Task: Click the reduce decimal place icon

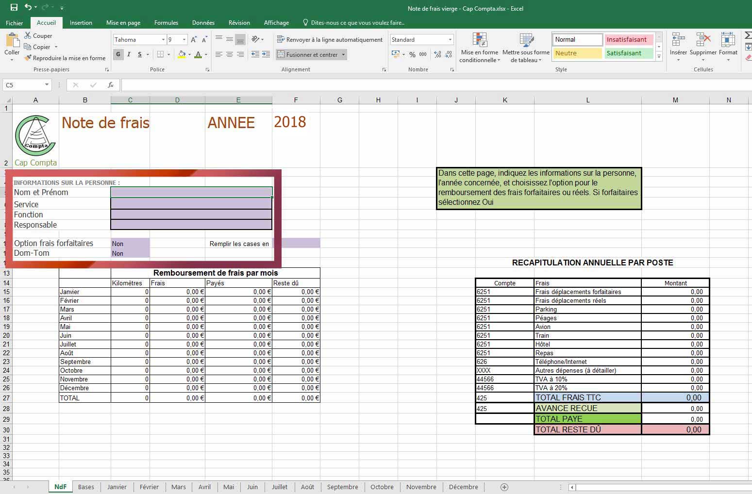Action: point(449,54)
